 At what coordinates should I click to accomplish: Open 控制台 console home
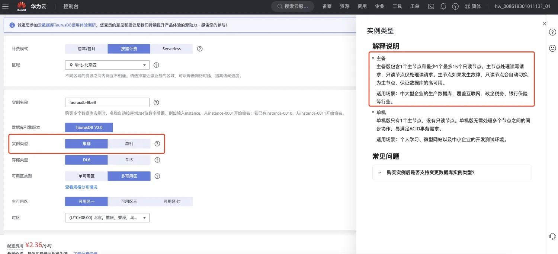click(71, 6)
